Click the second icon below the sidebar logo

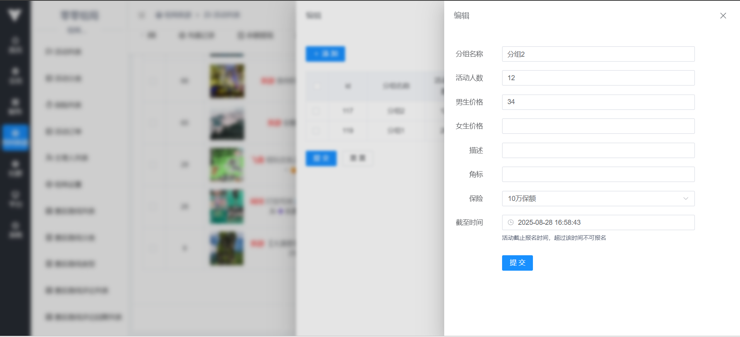(15, 76)
